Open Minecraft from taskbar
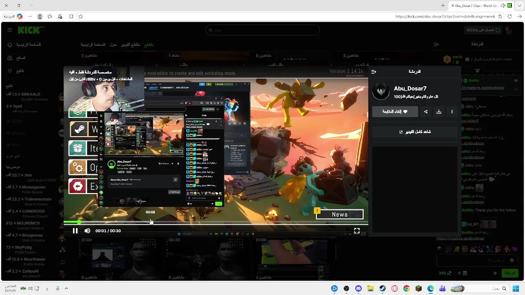Screen dimensions: 525x295 tap(418, 289)
